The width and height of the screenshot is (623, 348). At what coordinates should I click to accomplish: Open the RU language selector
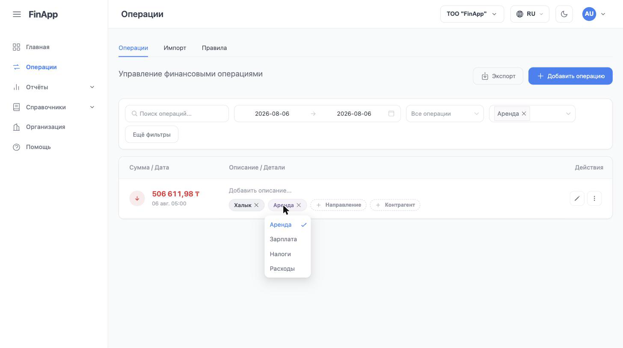tap(530, 14)
